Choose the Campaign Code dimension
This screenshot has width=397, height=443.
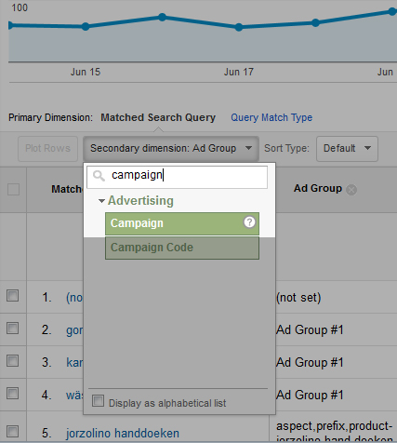click(182, 248)
